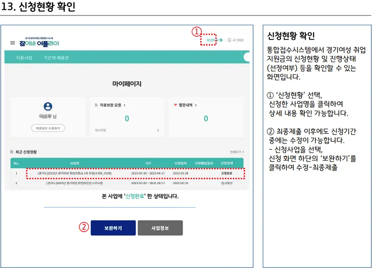Click the logout door icon

tap(229, 40)
